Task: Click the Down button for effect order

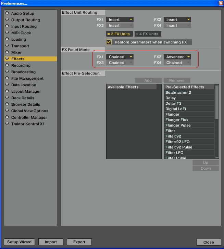Action: click(206, 168)
